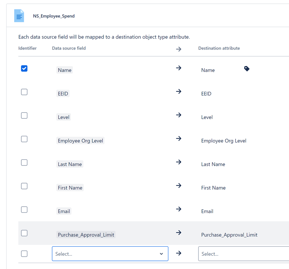Screen dimensions: 289x269
Task: Click the mapping arrow in the EEID row
Action: pyautogui.click(x=178, y=92)
